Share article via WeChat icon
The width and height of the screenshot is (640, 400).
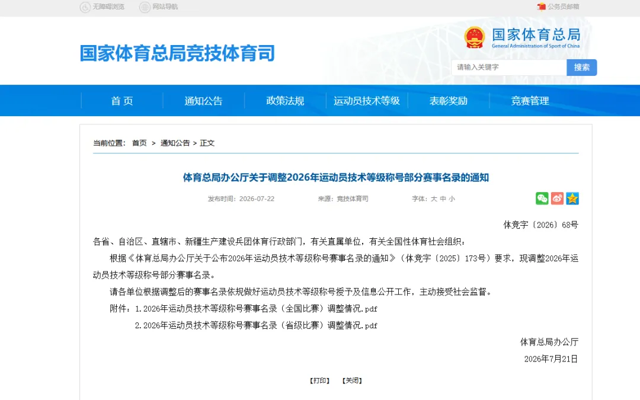click(x=542, y=199)
